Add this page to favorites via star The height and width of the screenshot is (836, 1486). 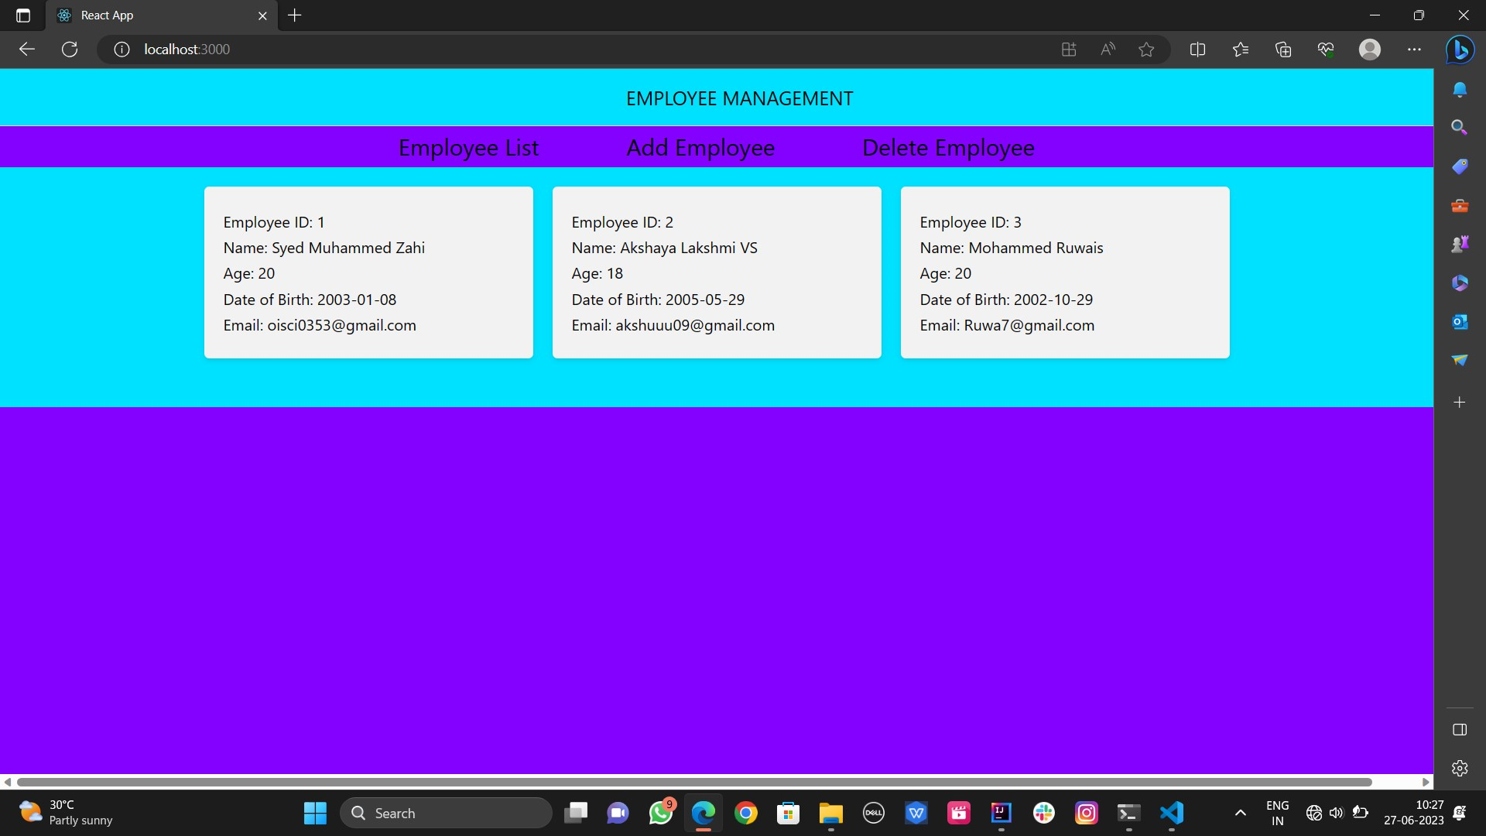[1146, 49]
